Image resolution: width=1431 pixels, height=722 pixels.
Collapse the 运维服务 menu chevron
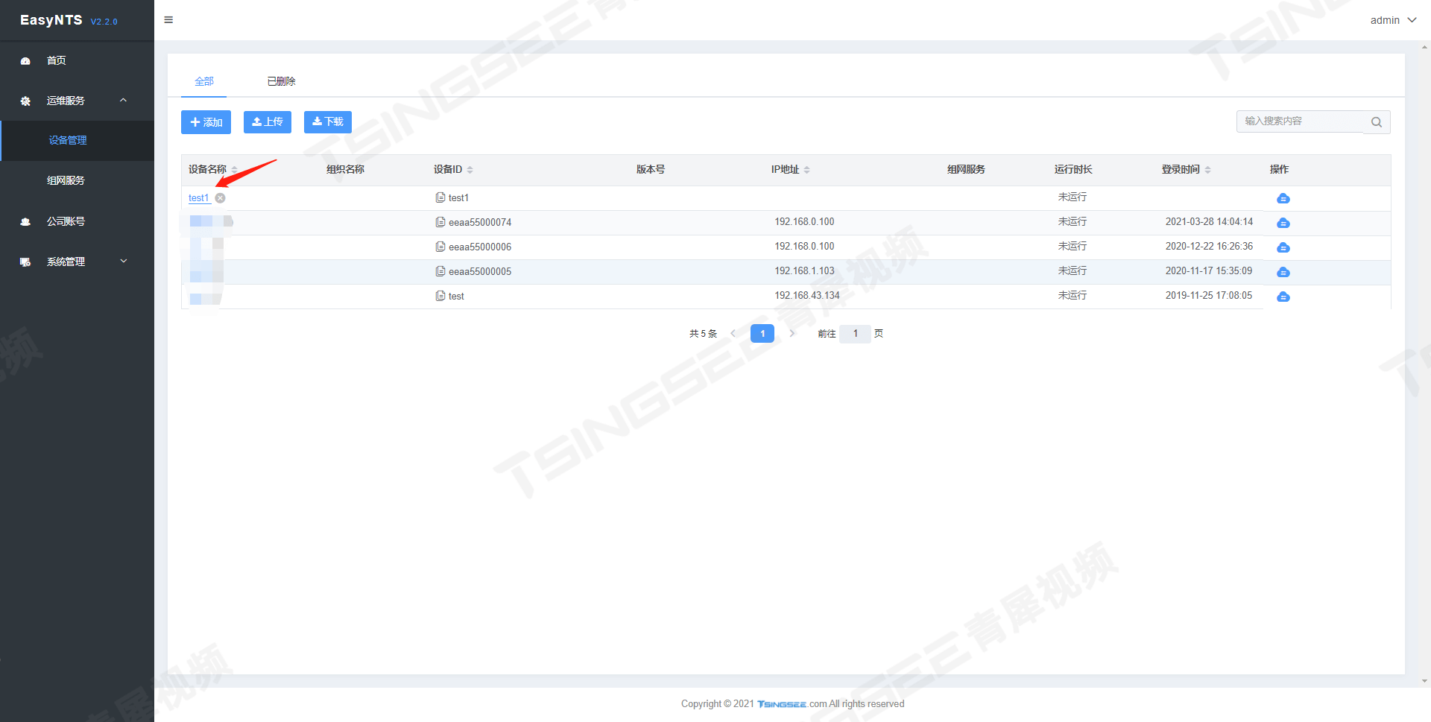(x=124, y=101)
